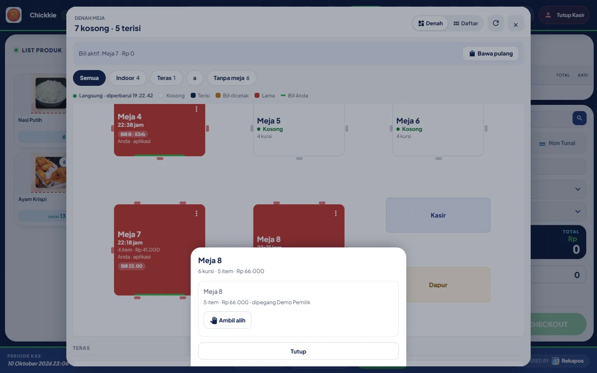Image resolution: width=597 pixels, height=373 pixels.
Task: Click the Bill 22.00 badge on Meja 7
Action: tap(131, 266)
